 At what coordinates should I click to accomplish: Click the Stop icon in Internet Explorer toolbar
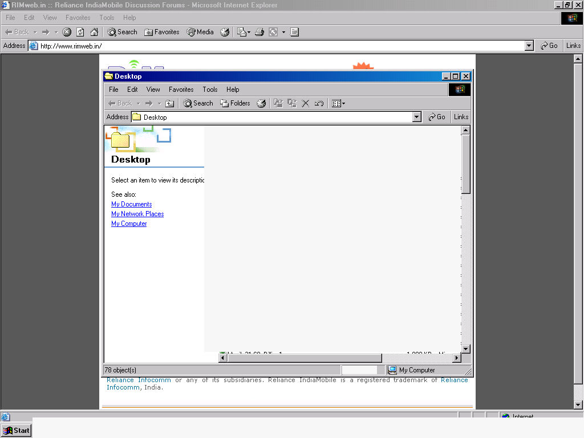67,32
